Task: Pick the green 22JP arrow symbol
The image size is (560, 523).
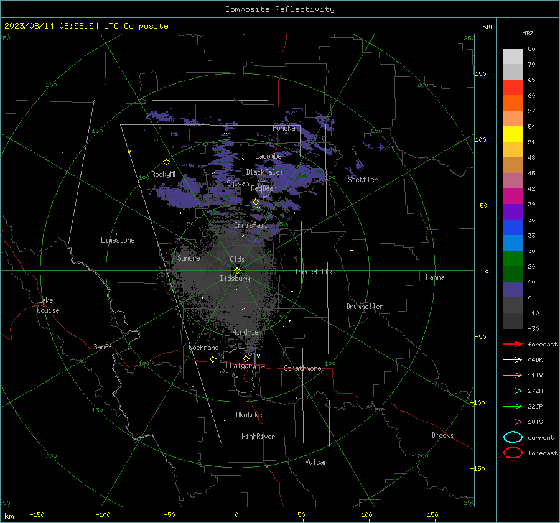Action: [513, 406]
